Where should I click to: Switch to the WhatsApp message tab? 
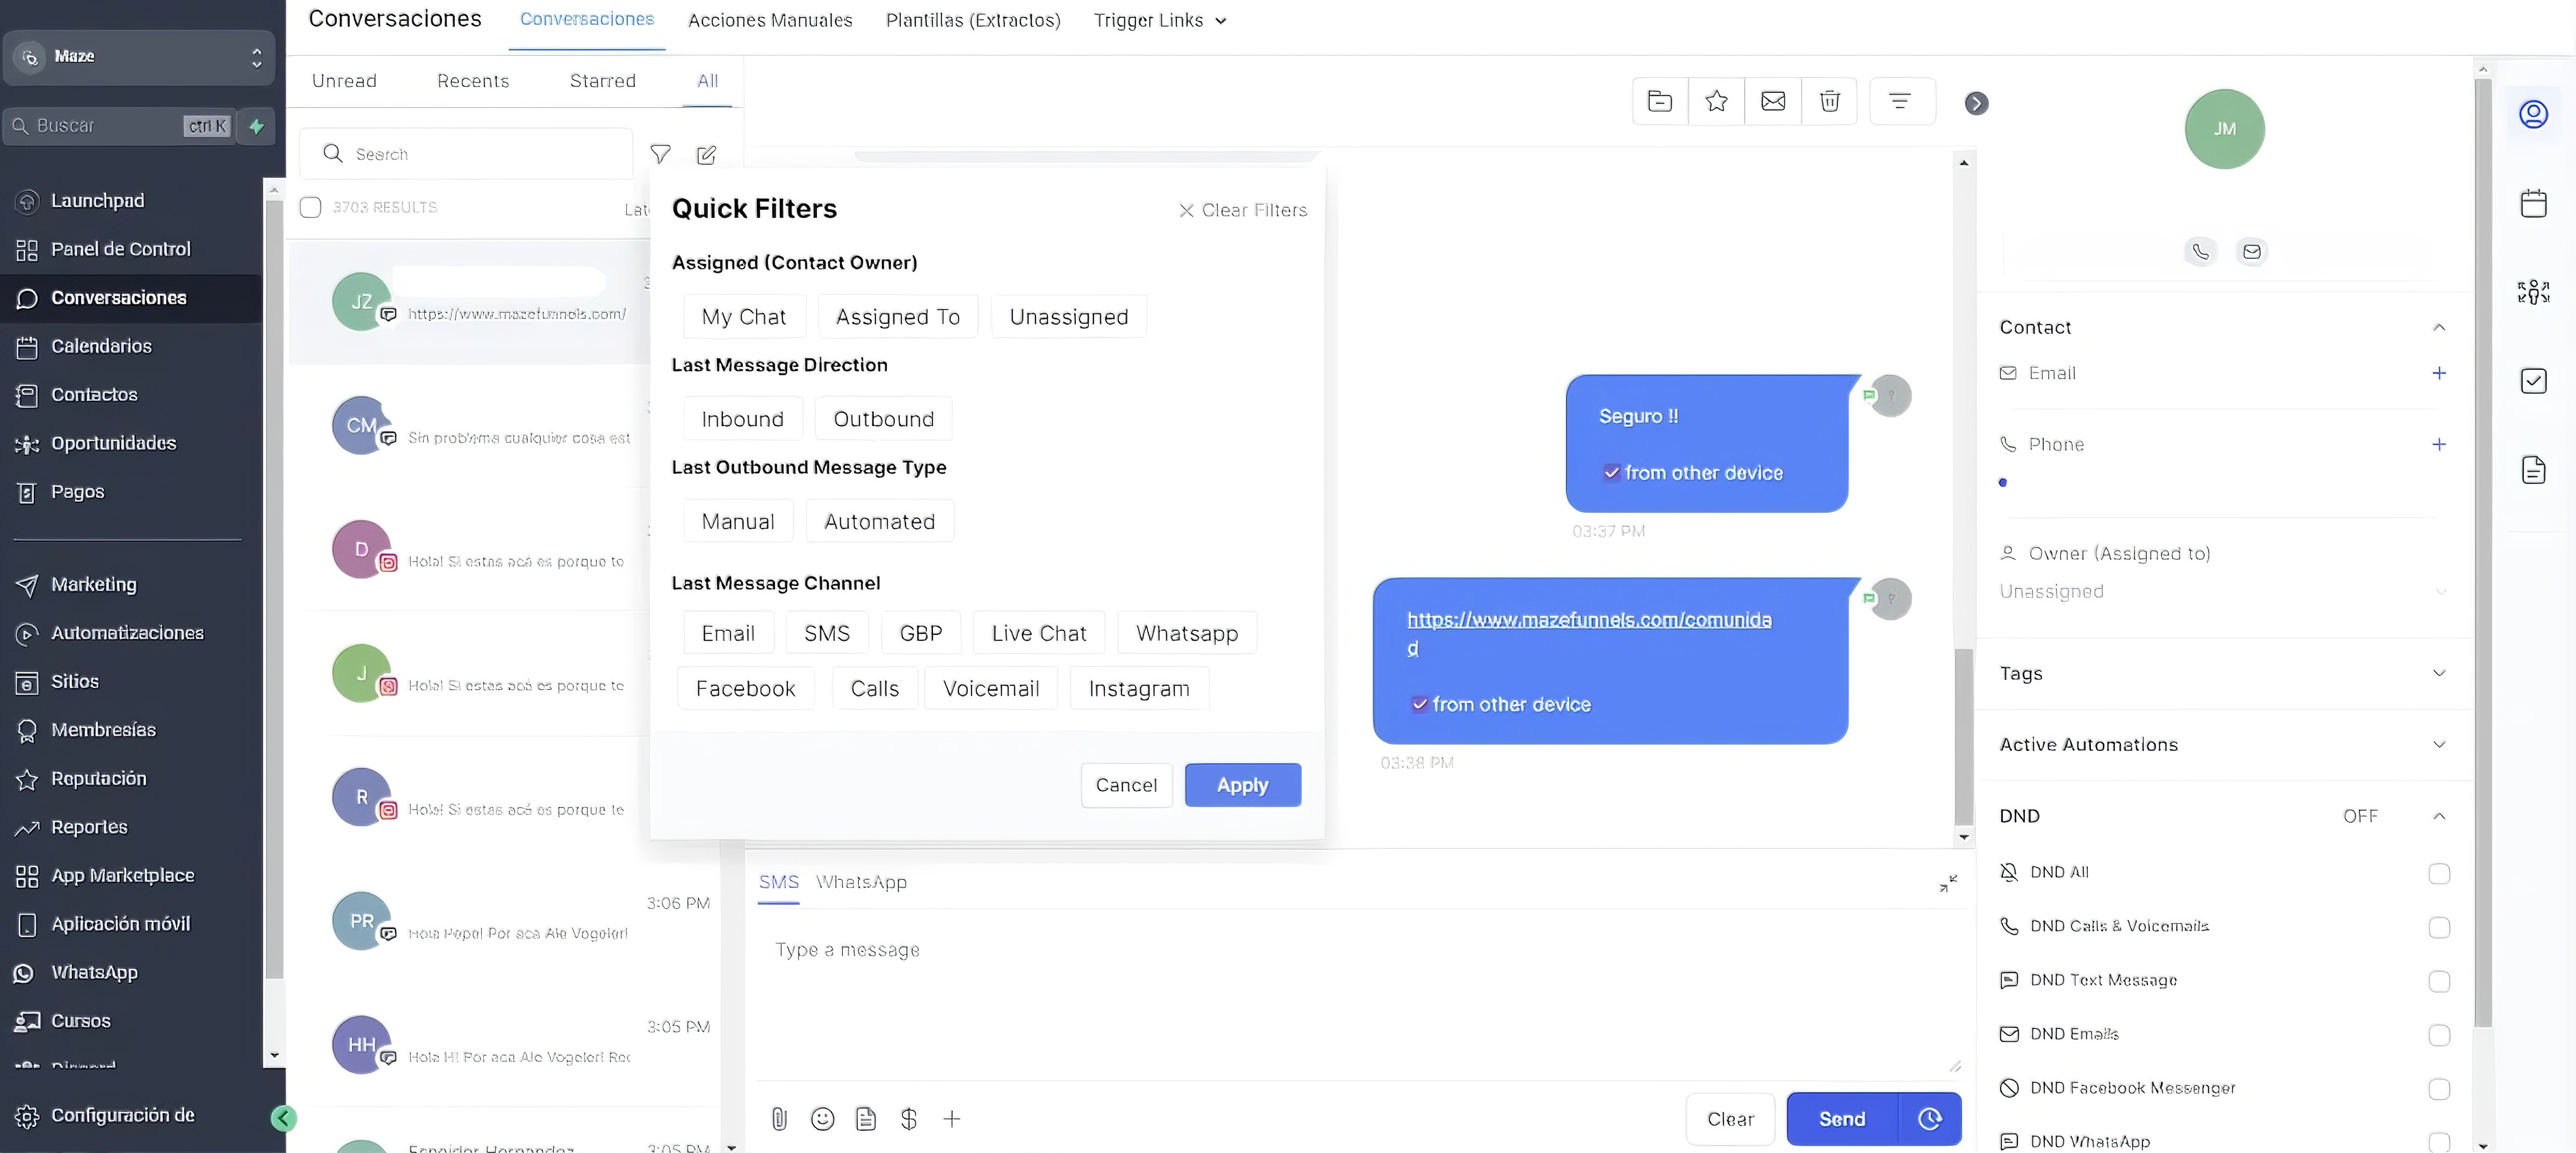[861, 882]
